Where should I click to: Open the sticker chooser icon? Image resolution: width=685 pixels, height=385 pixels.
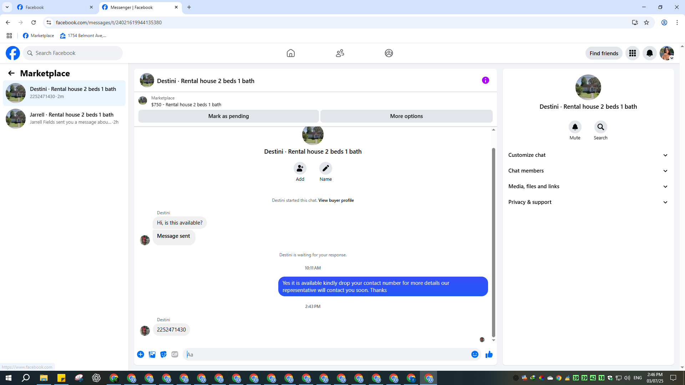[163, 354]
